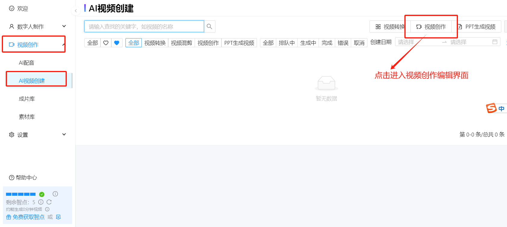The image size is (507, 227).
Task: Click the 视频创作 button at top right
Action: (431, 27)
